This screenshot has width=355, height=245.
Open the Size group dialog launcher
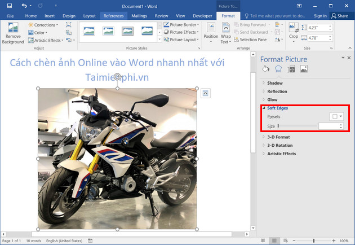(x=331, y=48)
